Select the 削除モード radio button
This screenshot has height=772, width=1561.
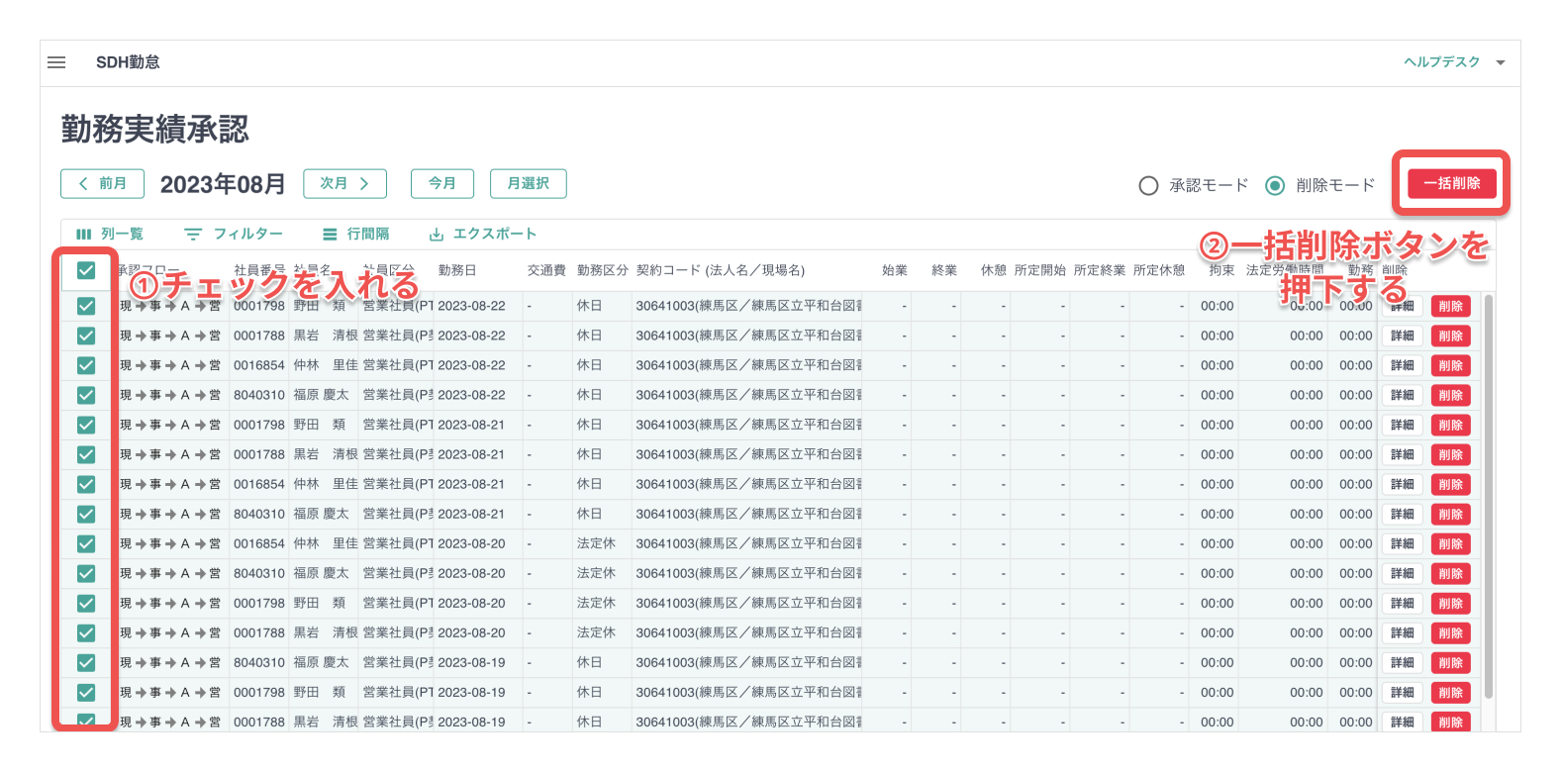click(1275, 186)
